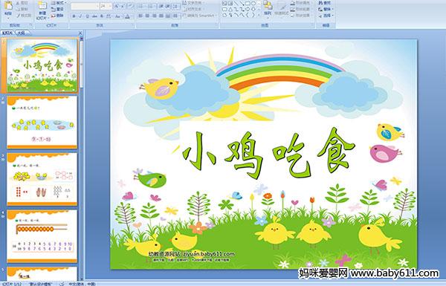Toggle underline formatting button
Image resolution: width=446 pixels, height=286 pixels.
point(87,17)
